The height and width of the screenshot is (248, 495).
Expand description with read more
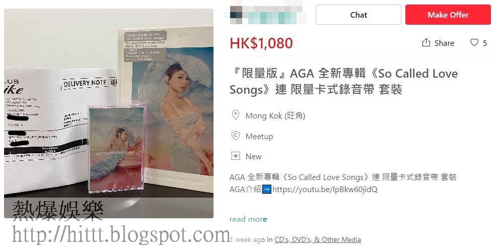click(248, 219)
